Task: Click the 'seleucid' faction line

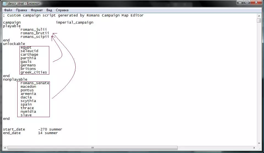Action: tap(29, 51)
